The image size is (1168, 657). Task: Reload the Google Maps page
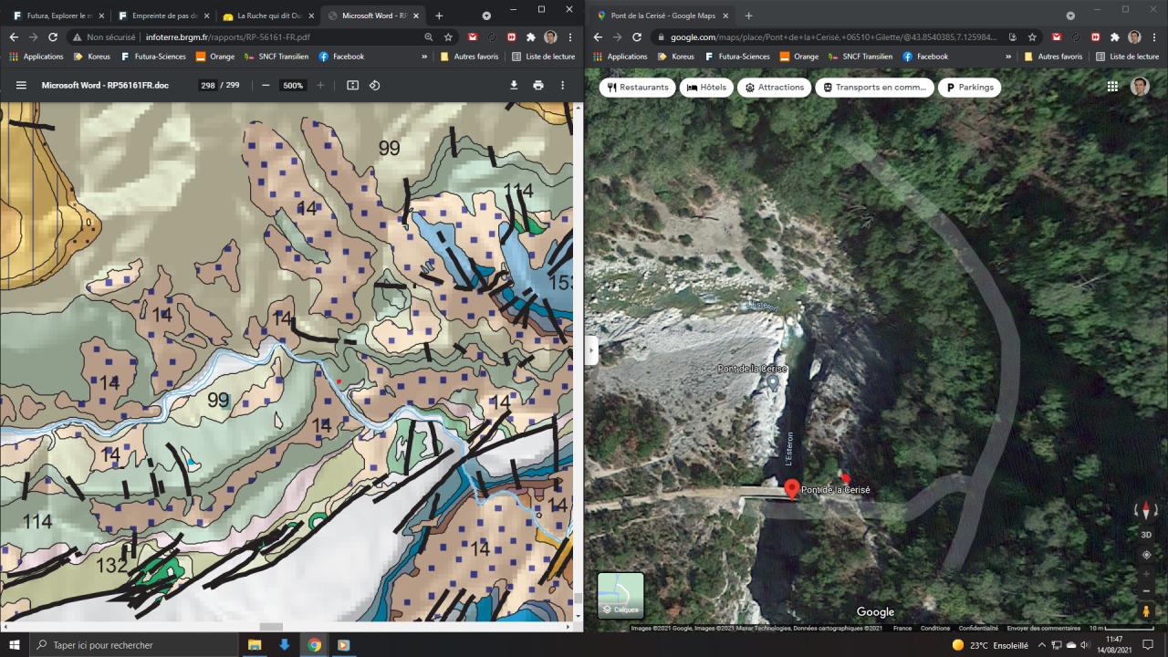[637, 37]
